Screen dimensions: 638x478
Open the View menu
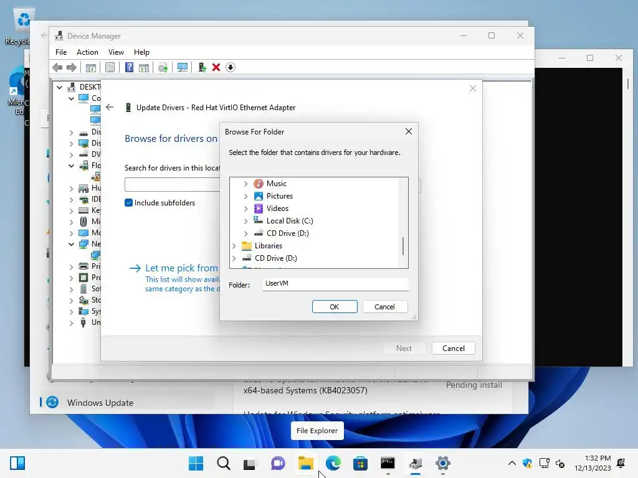[116, 52]
